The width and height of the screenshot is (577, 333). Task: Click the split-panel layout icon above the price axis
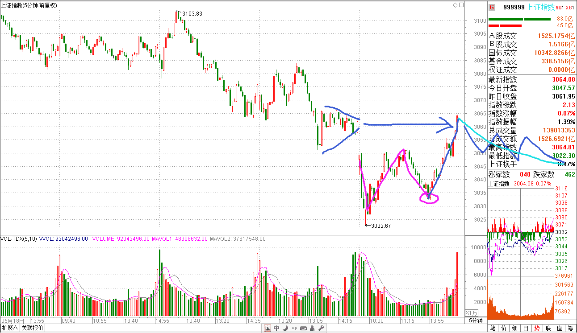(460, 5)
